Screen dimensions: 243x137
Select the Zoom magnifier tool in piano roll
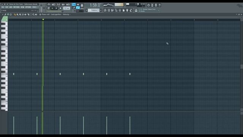click(x=33, y=14)
